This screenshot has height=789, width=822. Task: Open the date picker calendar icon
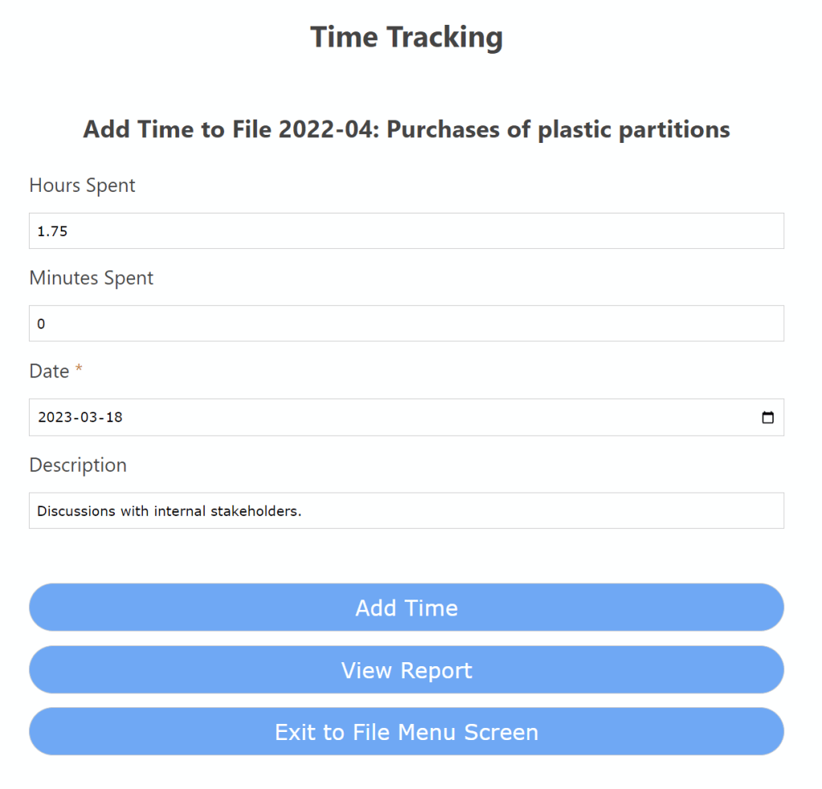(x=767, y=417)
